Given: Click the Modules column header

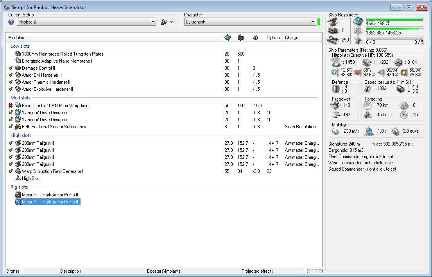Looking at the screenshot, I should (113, 38).
